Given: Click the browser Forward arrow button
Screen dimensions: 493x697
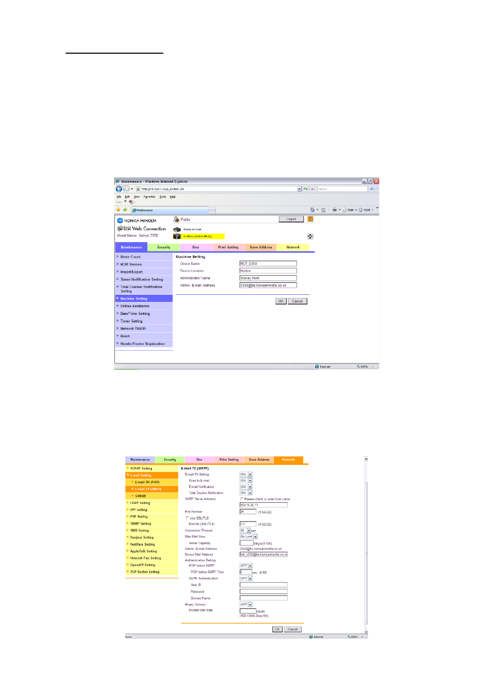Looking at the screenshot, I should click(126, 189).
